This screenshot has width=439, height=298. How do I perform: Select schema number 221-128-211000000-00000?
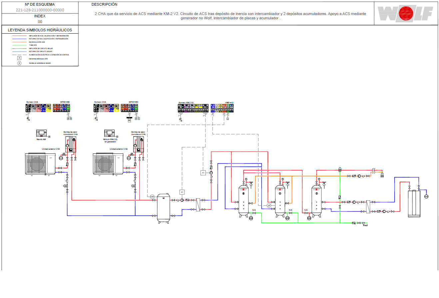coord(40,10)
